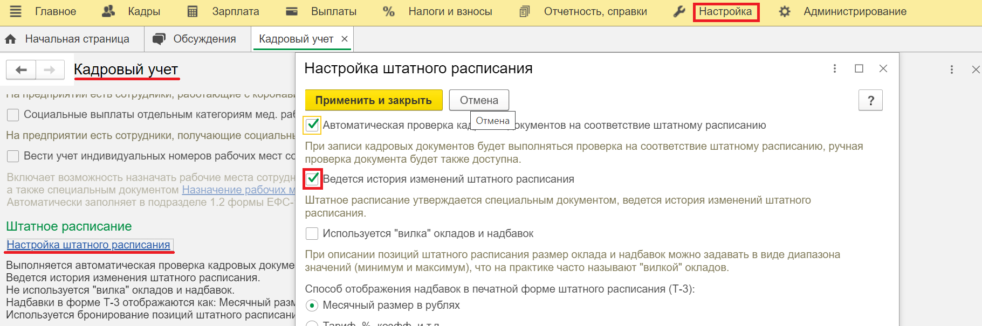Toggle Автоматическая проверка кадровых документов checkbox
This screenshot has width=982, height=326.
pyautogui.click(x=312, y=125)
